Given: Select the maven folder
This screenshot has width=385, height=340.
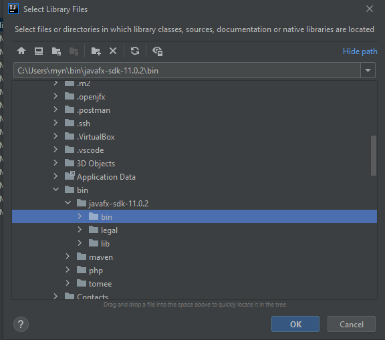Looking at the screenshot, I should (101, 257).
